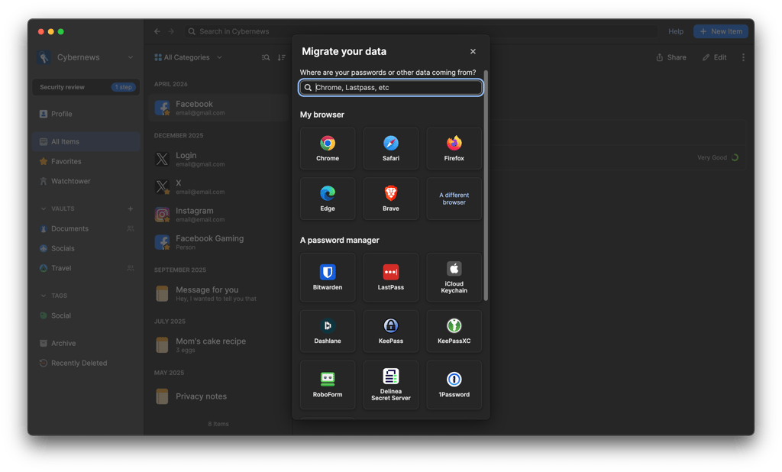This screenshot has width=782, height=472.
Task: Click the list filter search icon
Action: click(266, 57)
